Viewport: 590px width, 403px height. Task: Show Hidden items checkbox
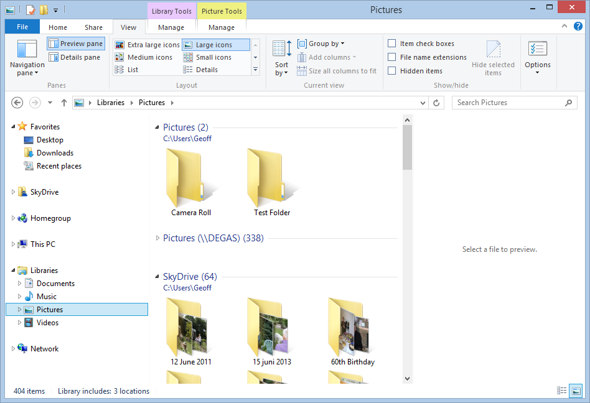click(392, 71)
